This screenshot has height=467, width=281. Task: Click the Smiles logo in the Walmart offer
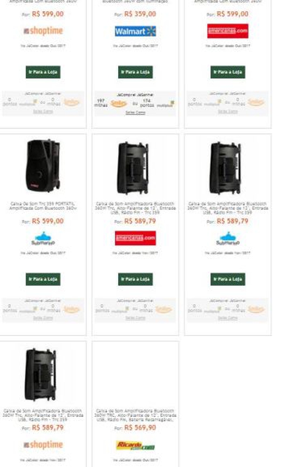(118, 103)
